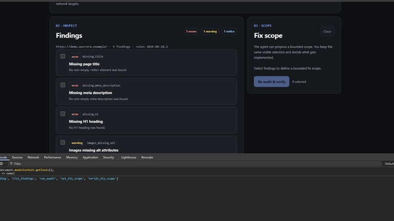Viewport: 394px width, 221px height.
Task: Click the Missing page title heading
Action: coord(84,64)
